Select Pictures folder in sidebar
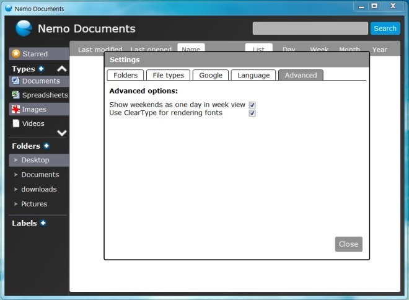The image size is (409, 300). point(39,204)
